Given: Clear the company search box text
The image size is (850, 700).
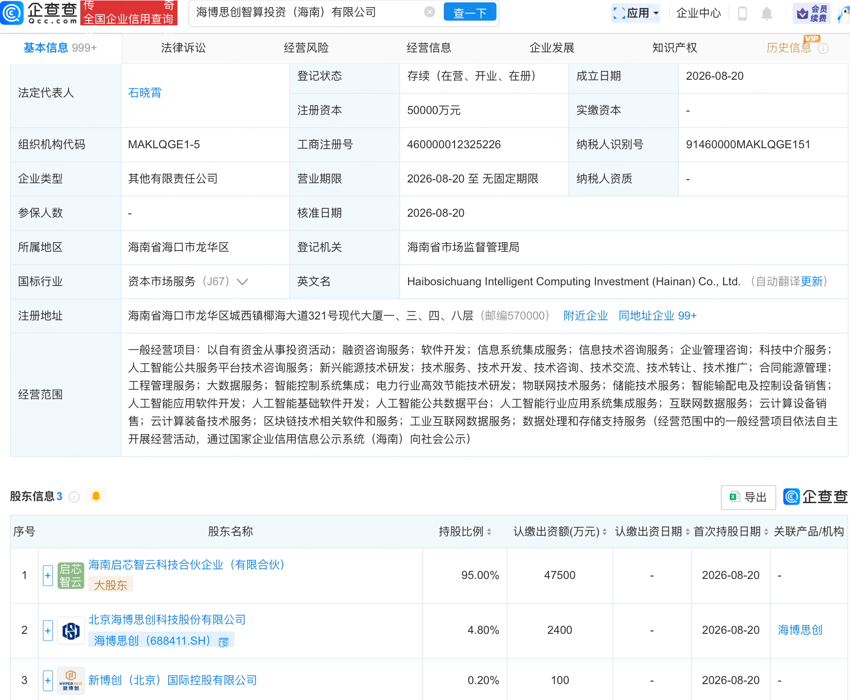Looking at the screenshot, I should 429,12.
